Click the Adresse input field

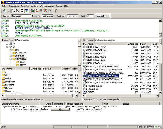21,16
